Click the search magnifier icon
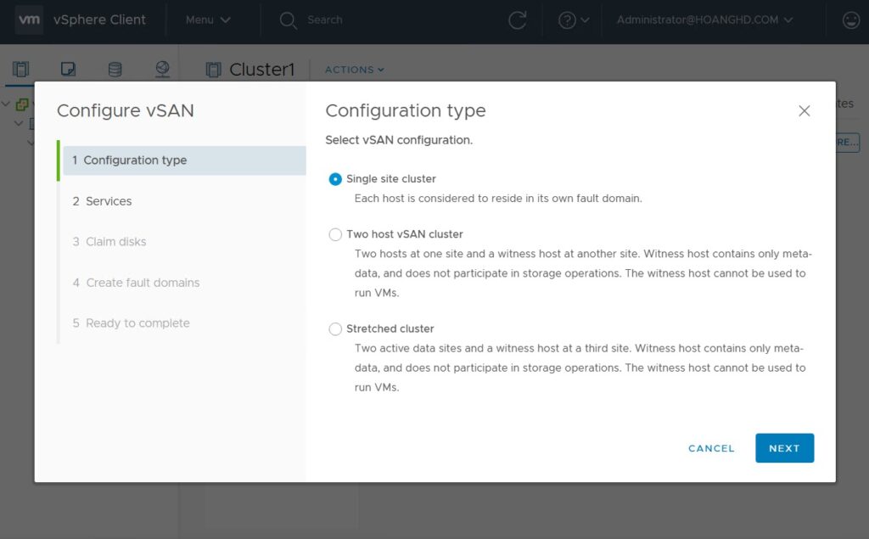This screenshot has height=539, width=869. tap(289, 21)
